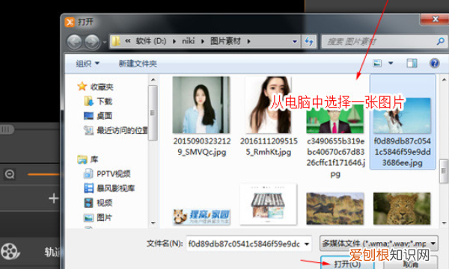Screen dimensions: 449x269
Task: Click the 新建文件夹 button
Action: tap(138, 64)
